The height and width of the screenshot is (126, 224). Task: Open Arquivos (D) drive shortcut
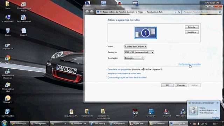pos(8,47)
